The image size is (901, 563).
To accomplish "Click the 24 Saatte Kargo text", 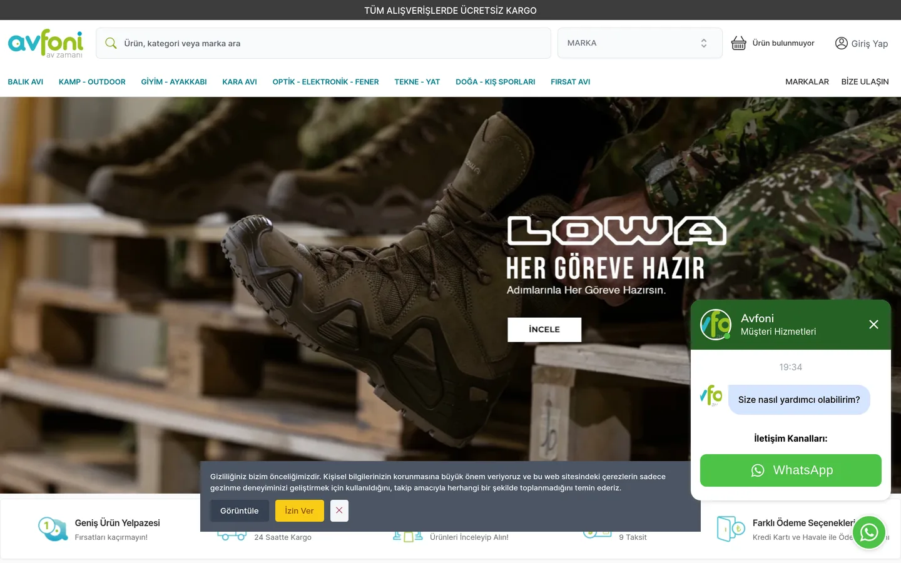I will (283, 537).
